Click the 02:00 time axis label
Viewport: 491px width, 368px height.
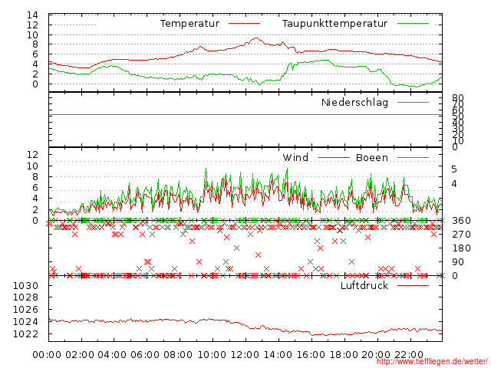pyautogui.click(x=80, y=355)
